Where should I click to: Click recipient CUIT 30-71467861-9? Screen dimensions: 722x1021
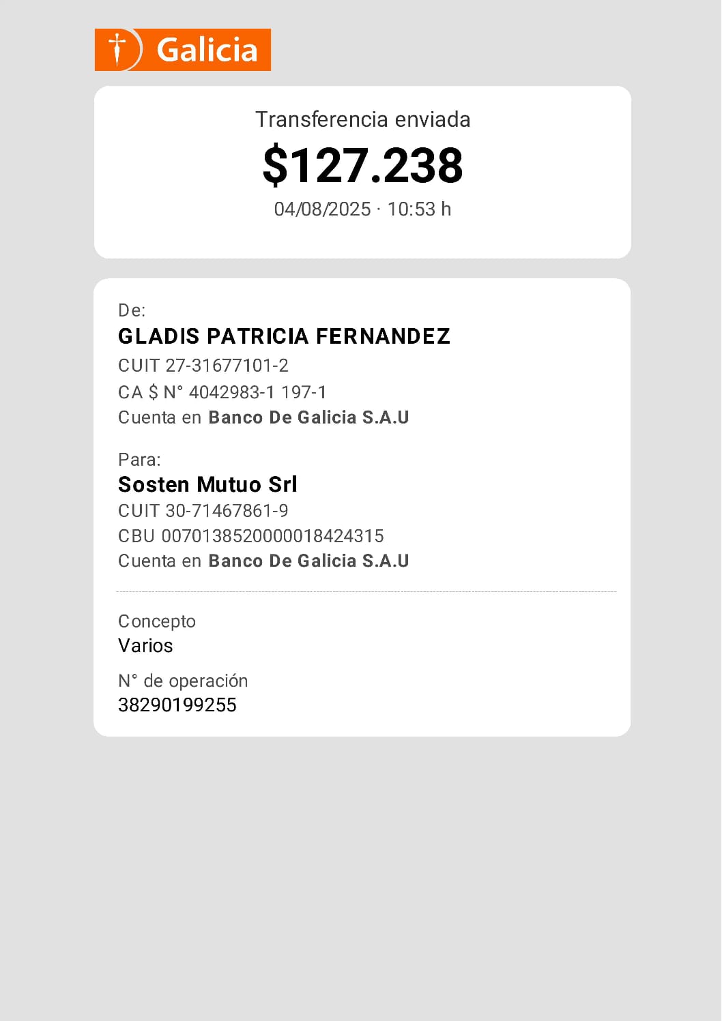pyautogui.click(x=203, y=511)
